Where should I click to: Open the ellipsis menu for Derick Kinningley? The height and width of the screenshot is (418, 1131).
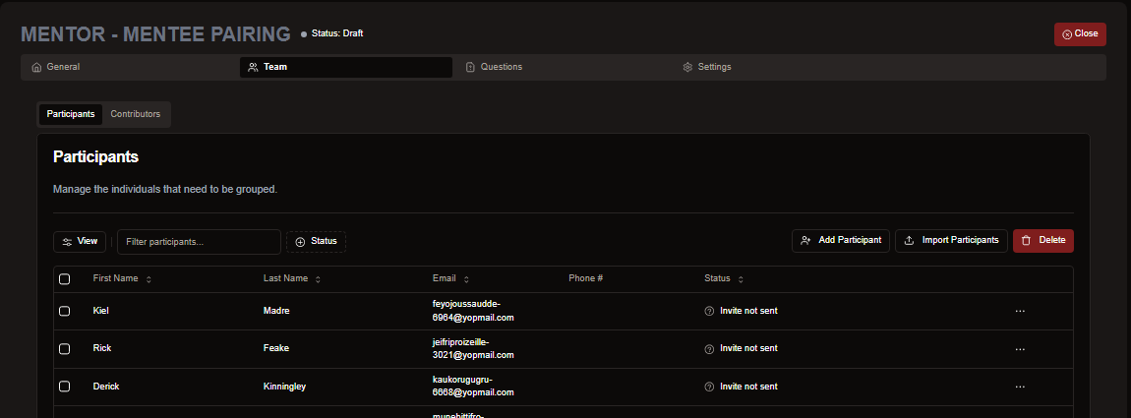click(1020, 387)
